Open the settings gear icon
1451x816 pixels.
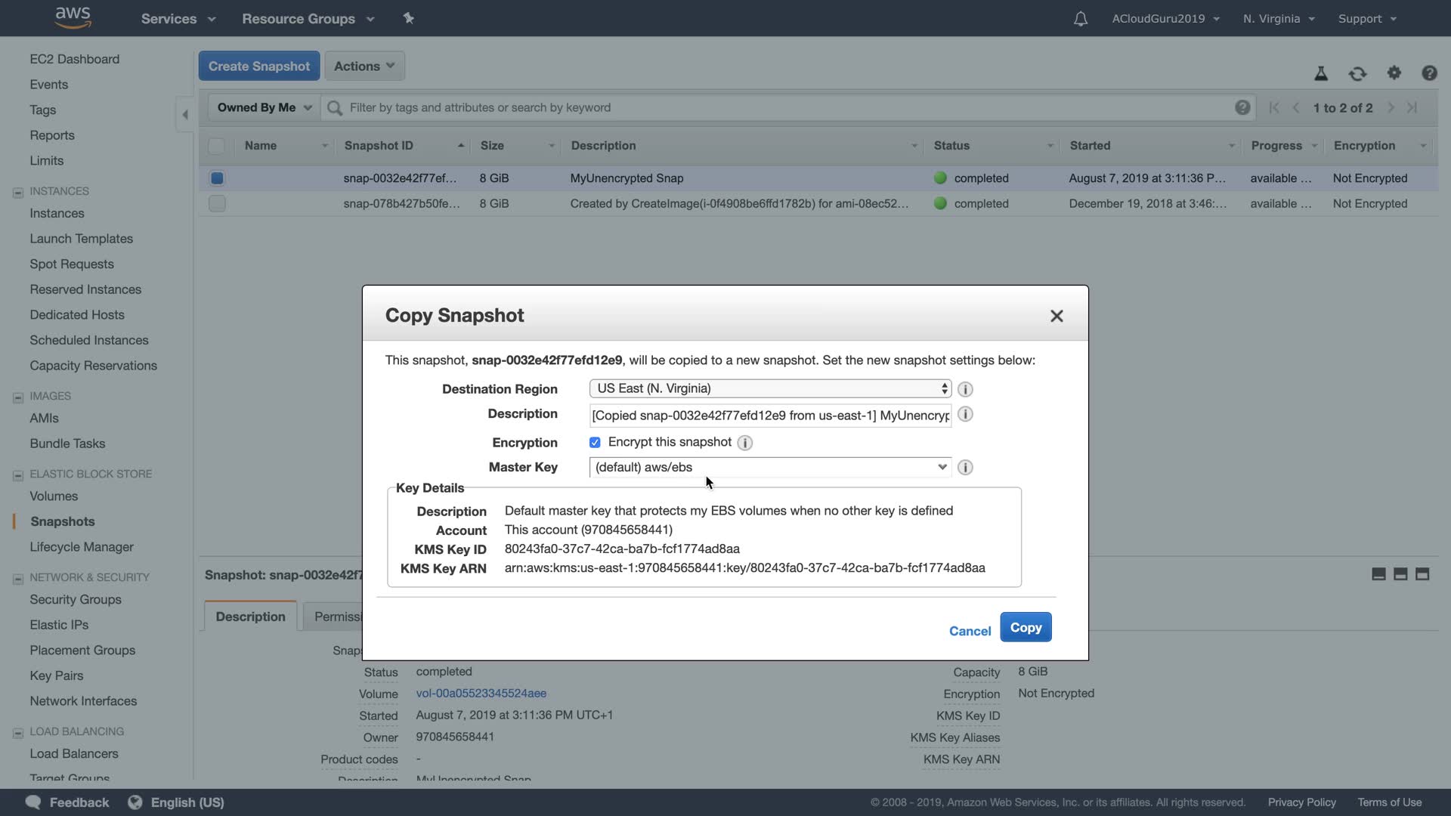coord(1394,73)
